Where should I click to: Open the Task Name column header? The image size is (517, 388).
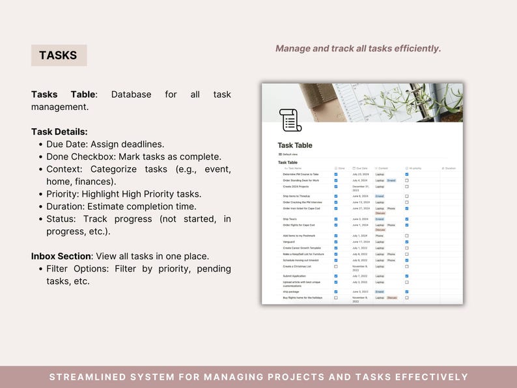click(293, 168)
